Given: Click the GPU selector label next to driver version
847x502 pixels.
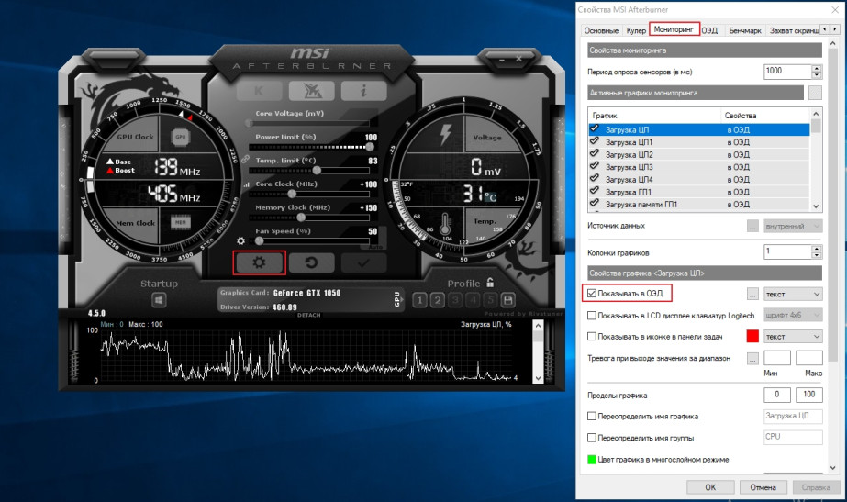Looking at the screenshot, I should click(x=397, y=299).
